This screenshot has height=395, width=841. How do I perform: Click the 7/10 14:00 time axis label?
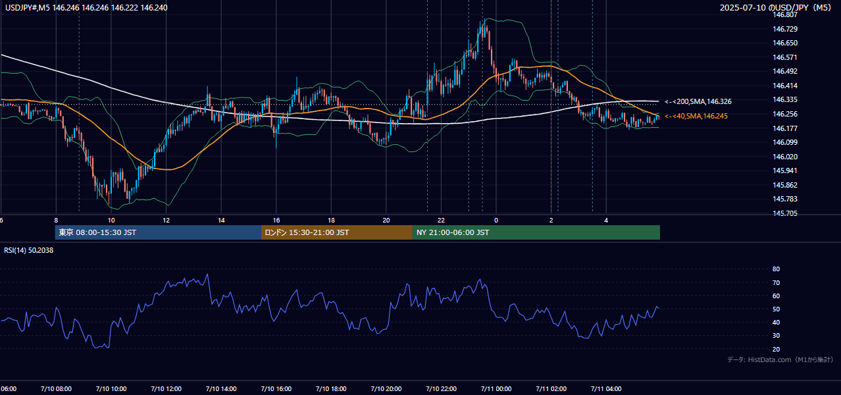coord(221,389)
